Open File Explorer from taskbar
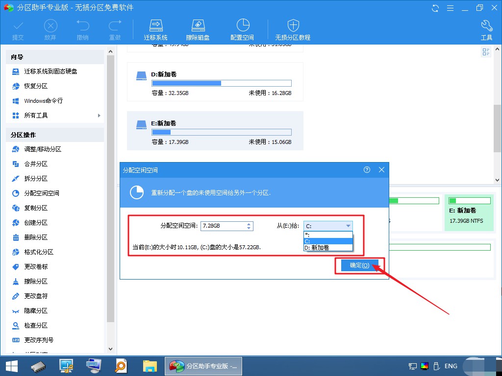This screenshot has height=376, width=502. (150, 366)
